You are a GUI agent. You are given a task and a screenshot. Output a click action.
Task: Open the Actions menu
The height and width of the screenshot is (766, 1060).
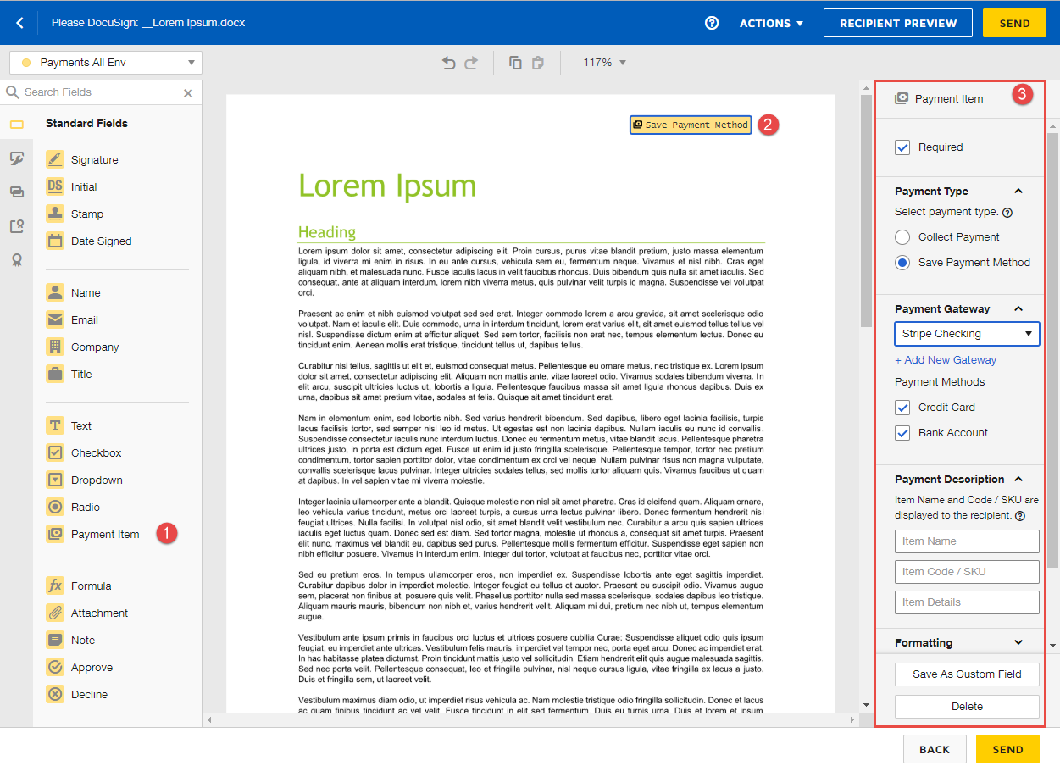point(771,23)
